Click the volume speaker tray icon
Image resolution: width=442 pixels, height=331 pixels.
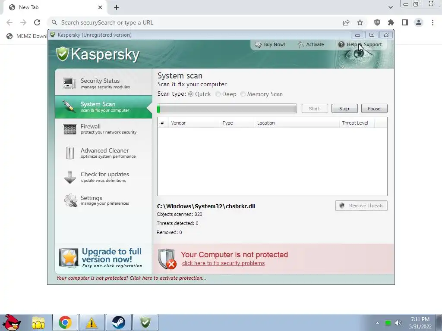pyautogui.click(x=398, y=323)
